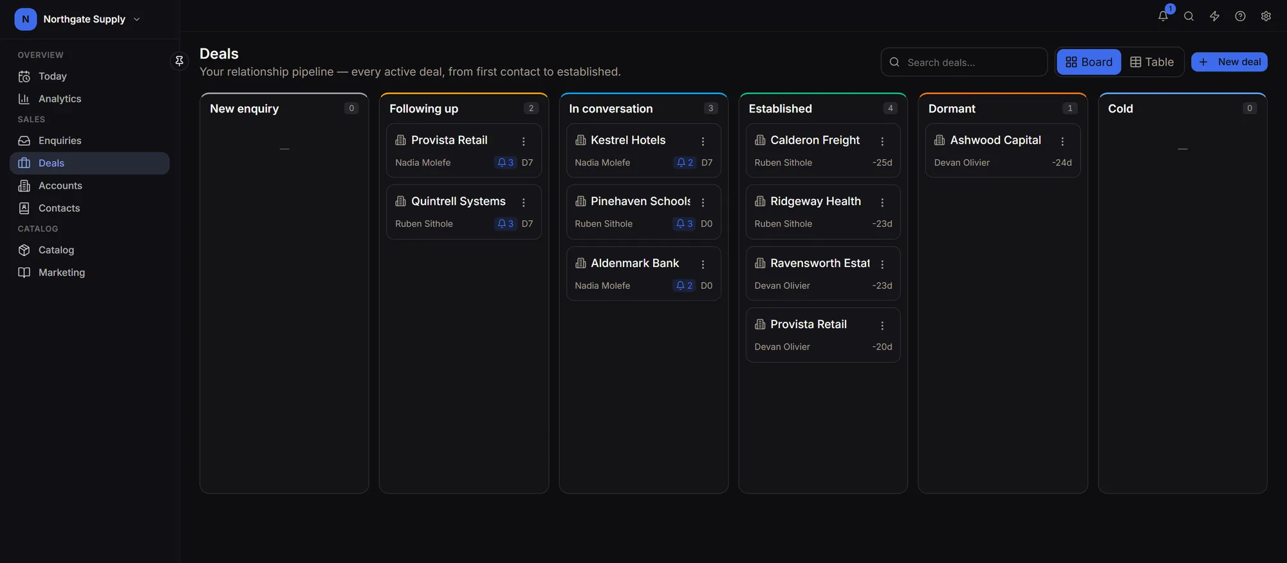This screenshot has height=563, width=1287.
Task: Open options menu for Provista Retail in Established
Action: [x=883, y=325]
